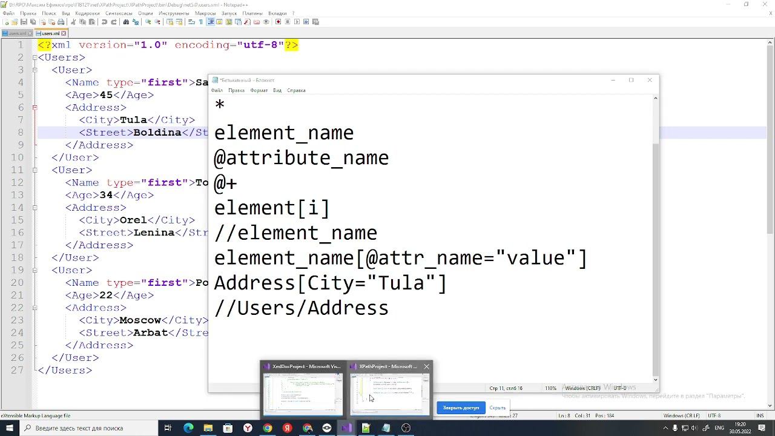Click the Stop Recording macro icon
775x436 pixels.
point(288,22)
